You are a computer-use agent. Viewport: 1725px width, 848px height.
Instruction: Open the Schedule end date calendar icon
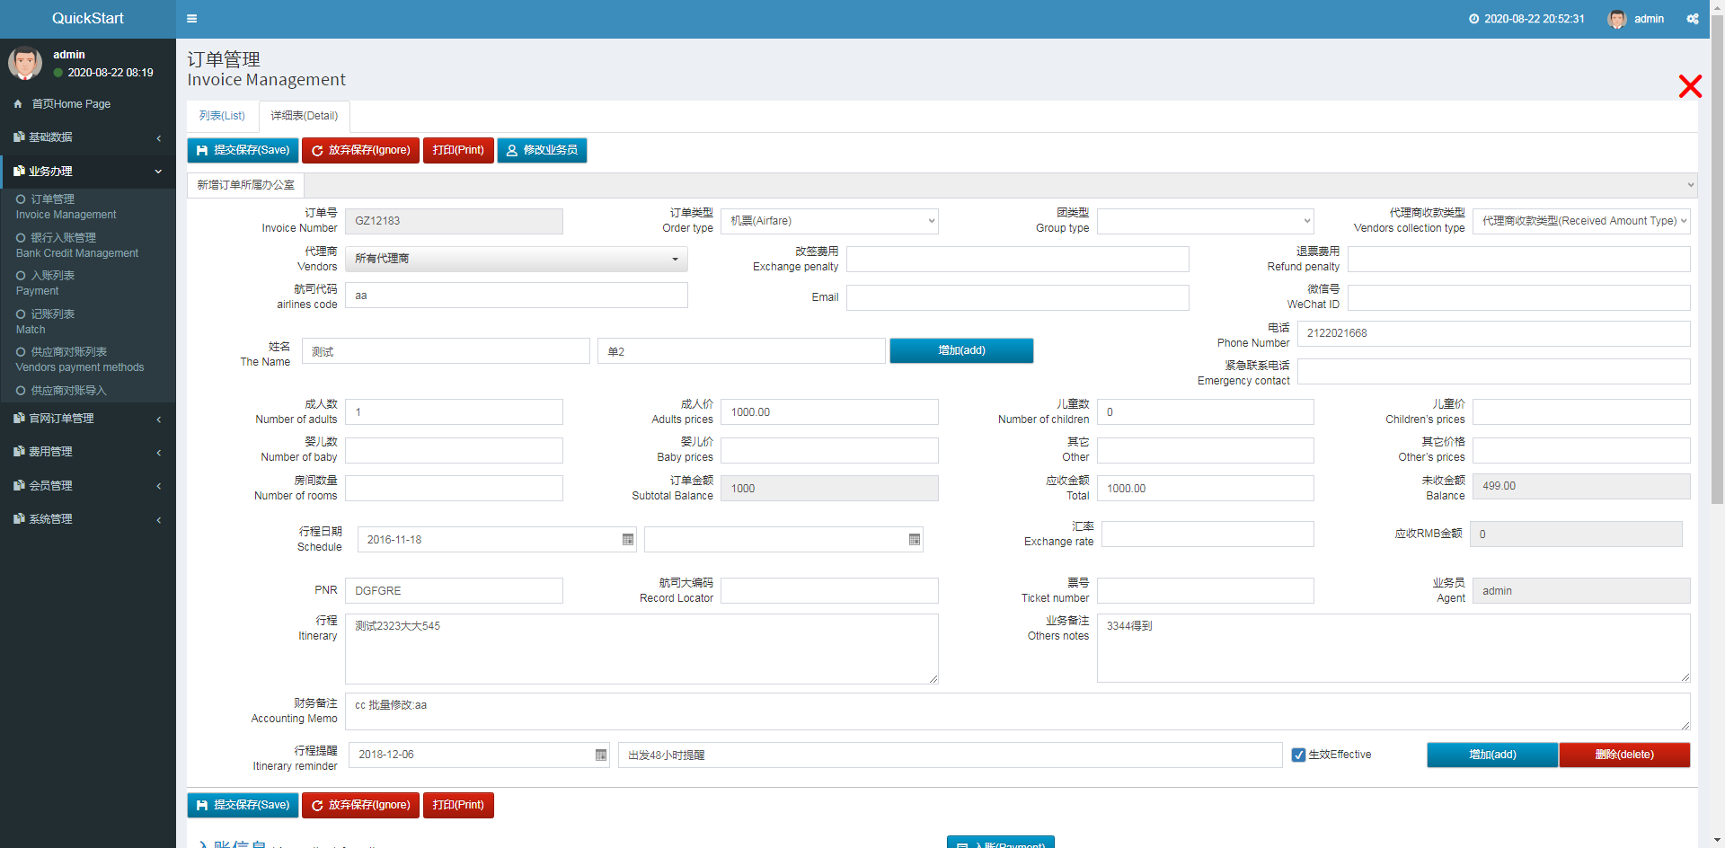point(914,540)
